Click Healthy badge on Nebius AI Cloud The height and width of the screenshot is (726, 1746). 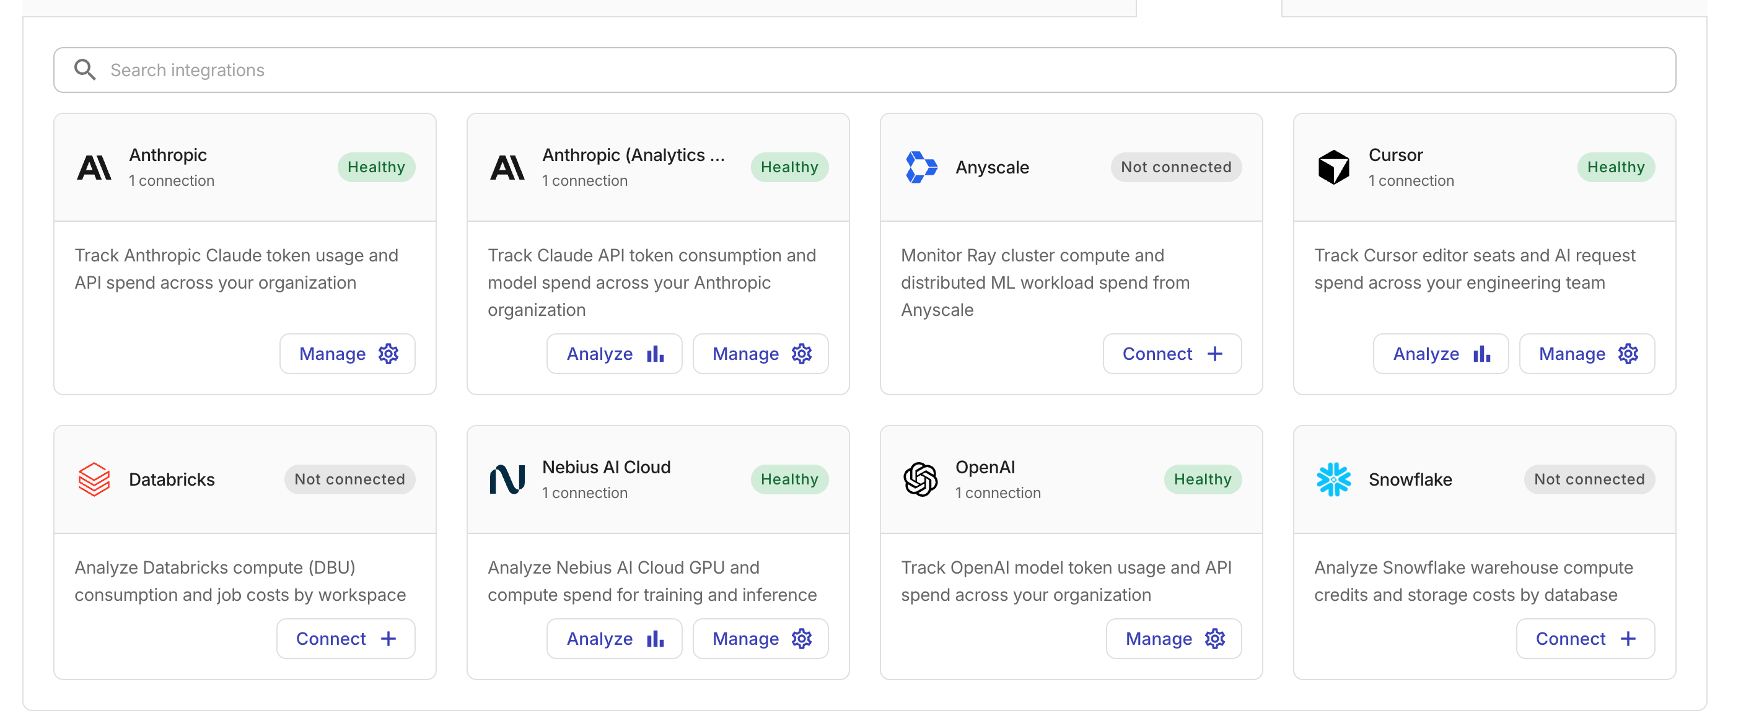(789, 479)
